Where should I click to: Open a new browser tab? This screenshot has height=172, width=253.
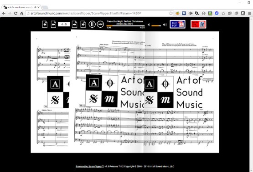point(45,7)
